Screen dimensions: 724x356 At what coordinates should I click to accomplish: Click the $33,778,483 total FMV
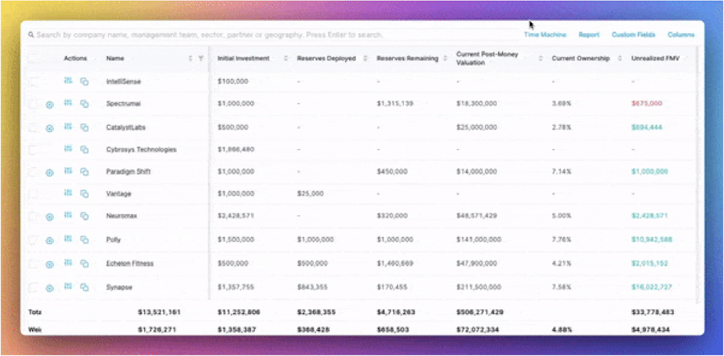point(652,312)
